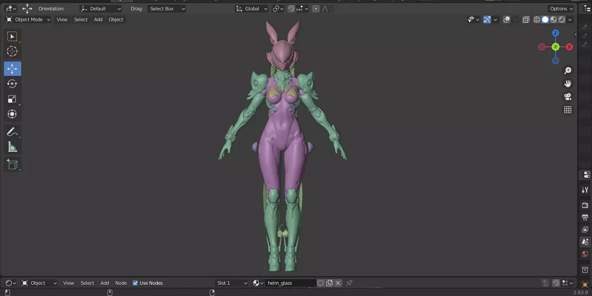
Task: Select the Annotate pencil tool
Action: pyautogui.click(x=12, y=132)
